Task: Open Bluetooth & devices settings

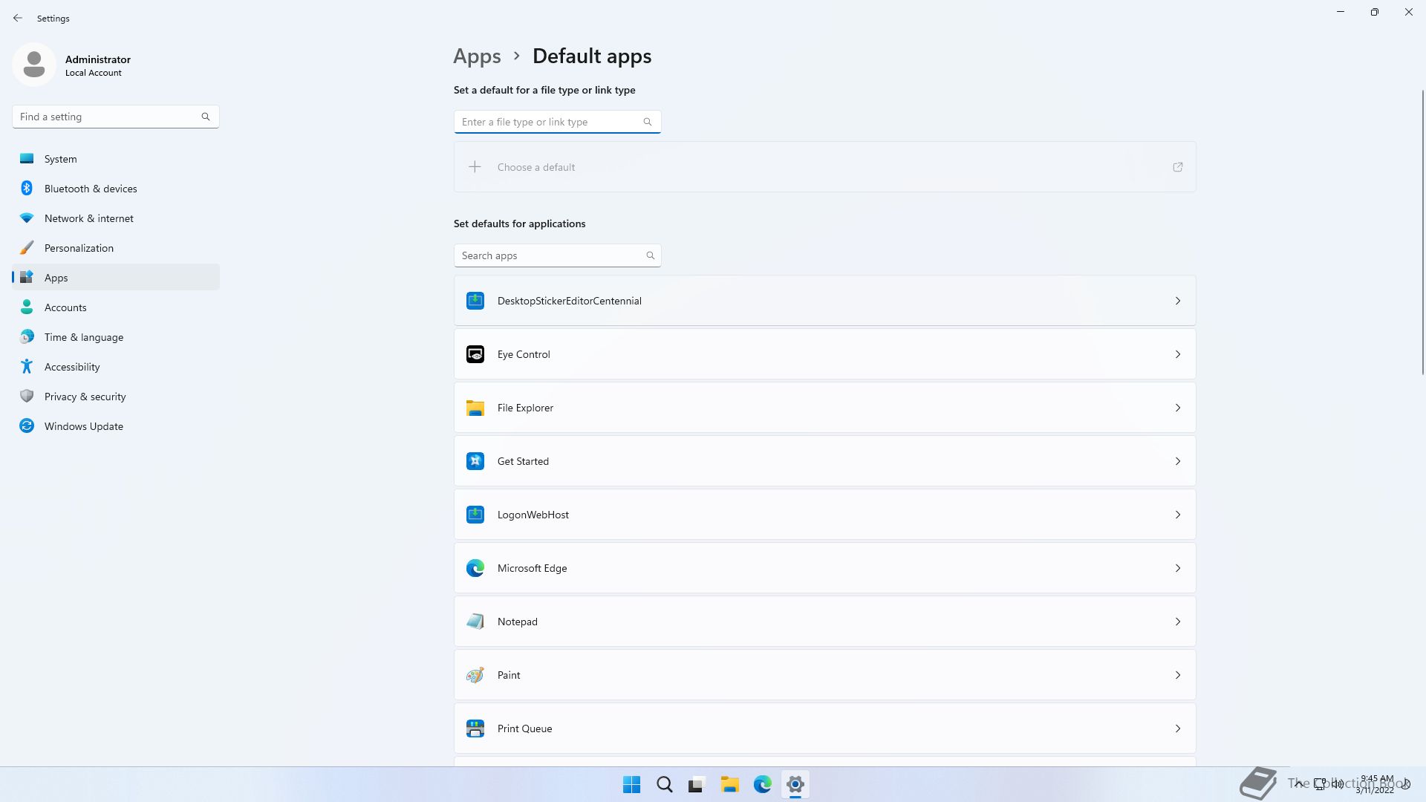Action: [x=116, y=189]
